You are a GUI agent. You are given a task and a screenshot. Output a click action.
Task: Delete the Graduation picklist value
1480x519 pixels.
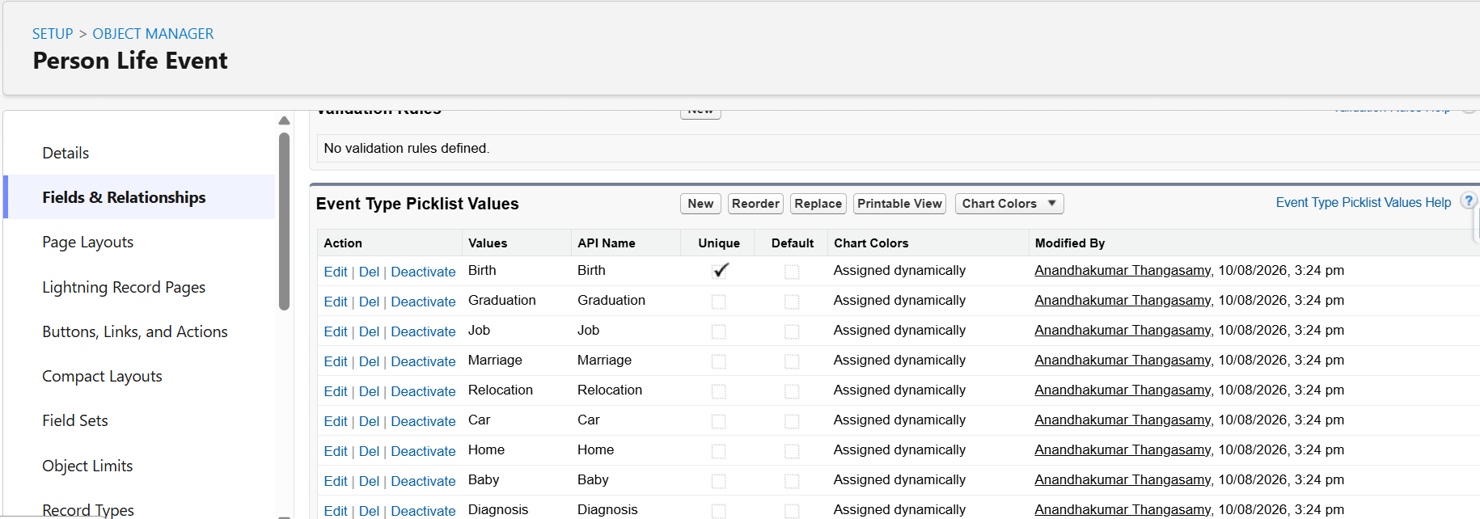point(369,302)
